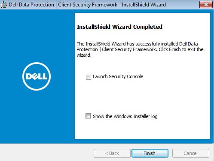Click the empty grey area left of Back
This screenshot has height=161, width=214.
point(46,153)
